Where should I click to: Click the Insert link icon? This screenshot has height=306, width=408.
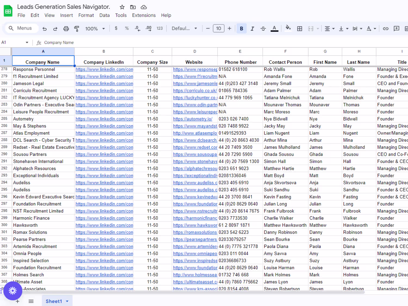(385, 29)
